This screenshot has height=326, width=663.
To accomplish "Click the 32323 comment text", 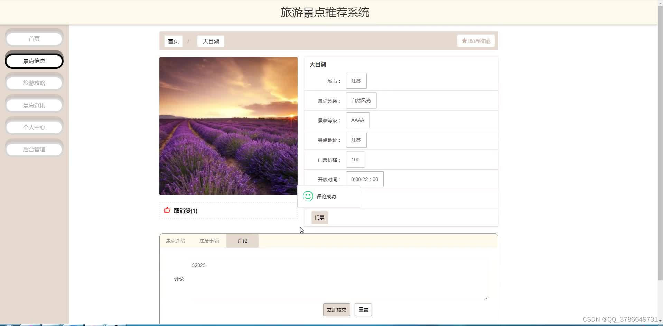I will [199, 265].
